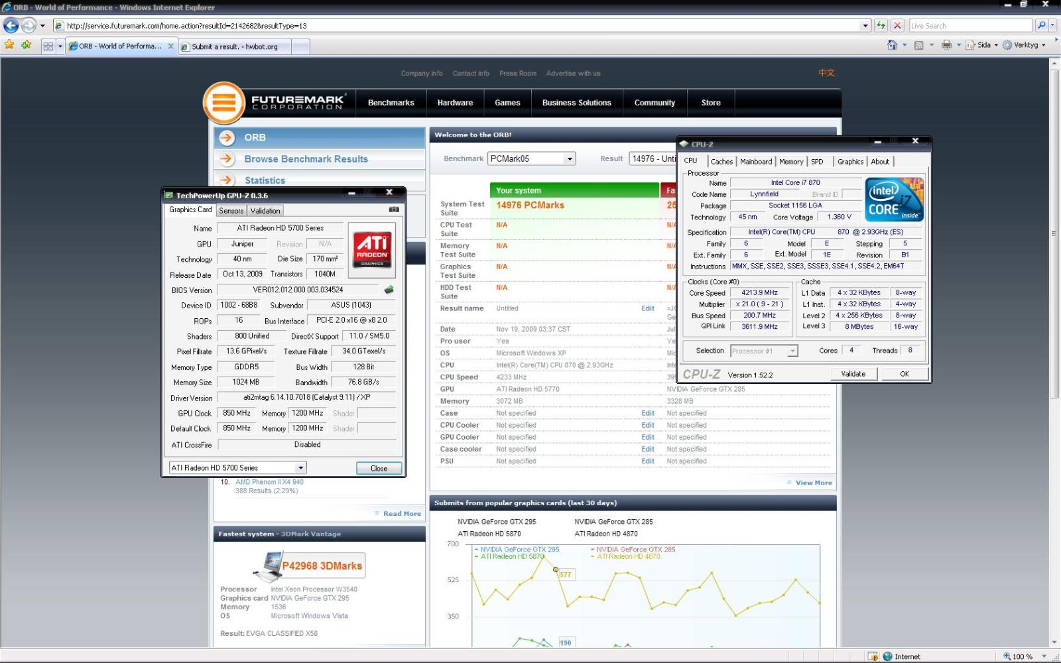The image size is (1061, 663).
Task: Go back with the IE Back arrow
Action: 11,26
